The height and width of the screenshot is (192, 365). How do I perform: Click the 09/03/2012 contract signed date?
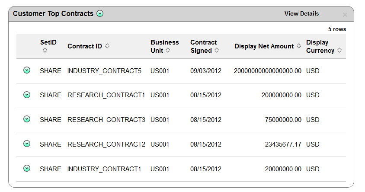[206, 71]
